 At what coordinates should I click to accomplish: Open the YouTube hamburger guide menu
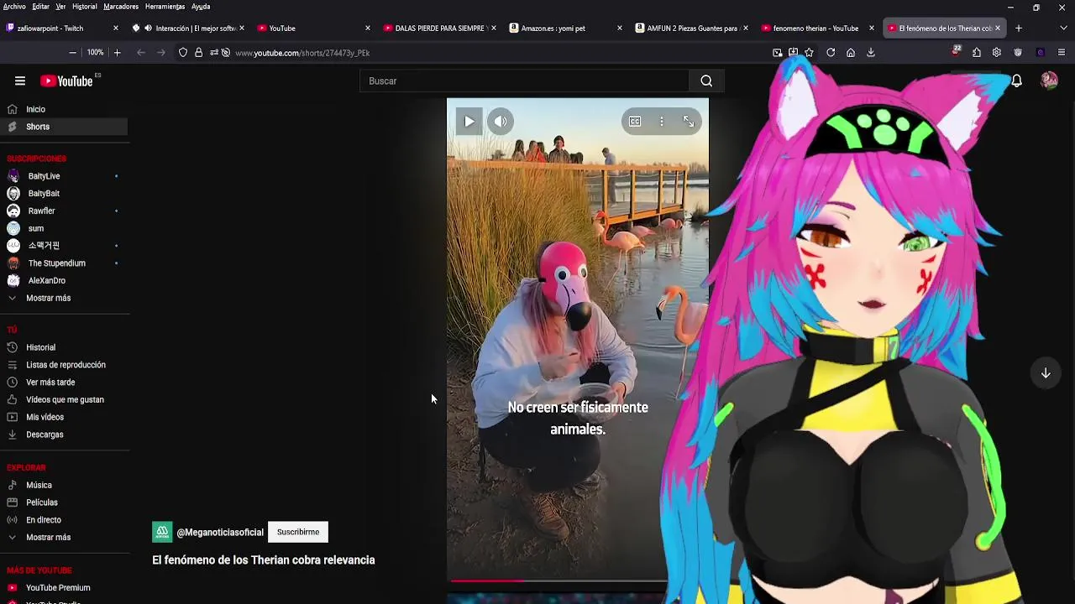(x=20, y=81)
